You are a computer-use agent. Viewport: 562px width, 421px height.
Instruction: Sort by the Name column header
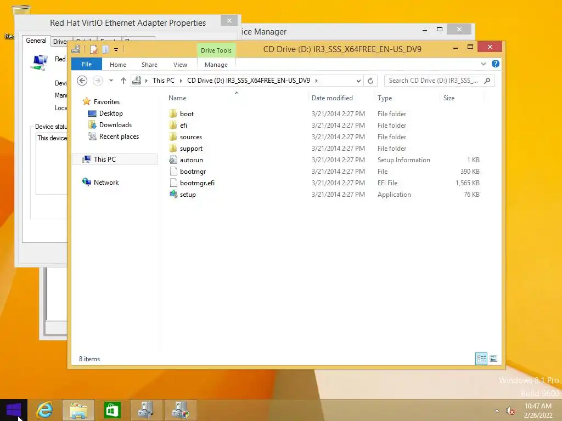pos(177,98)
